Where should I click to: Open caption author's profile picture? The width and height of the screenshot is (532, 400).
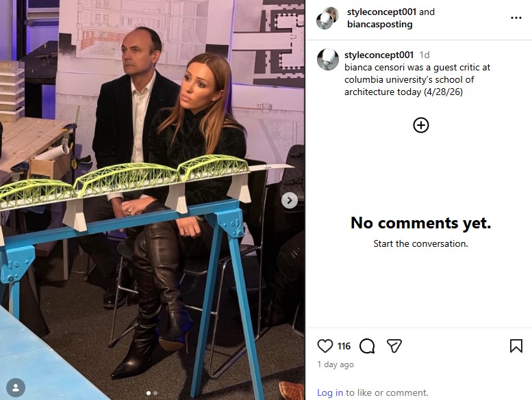point(328,59)
